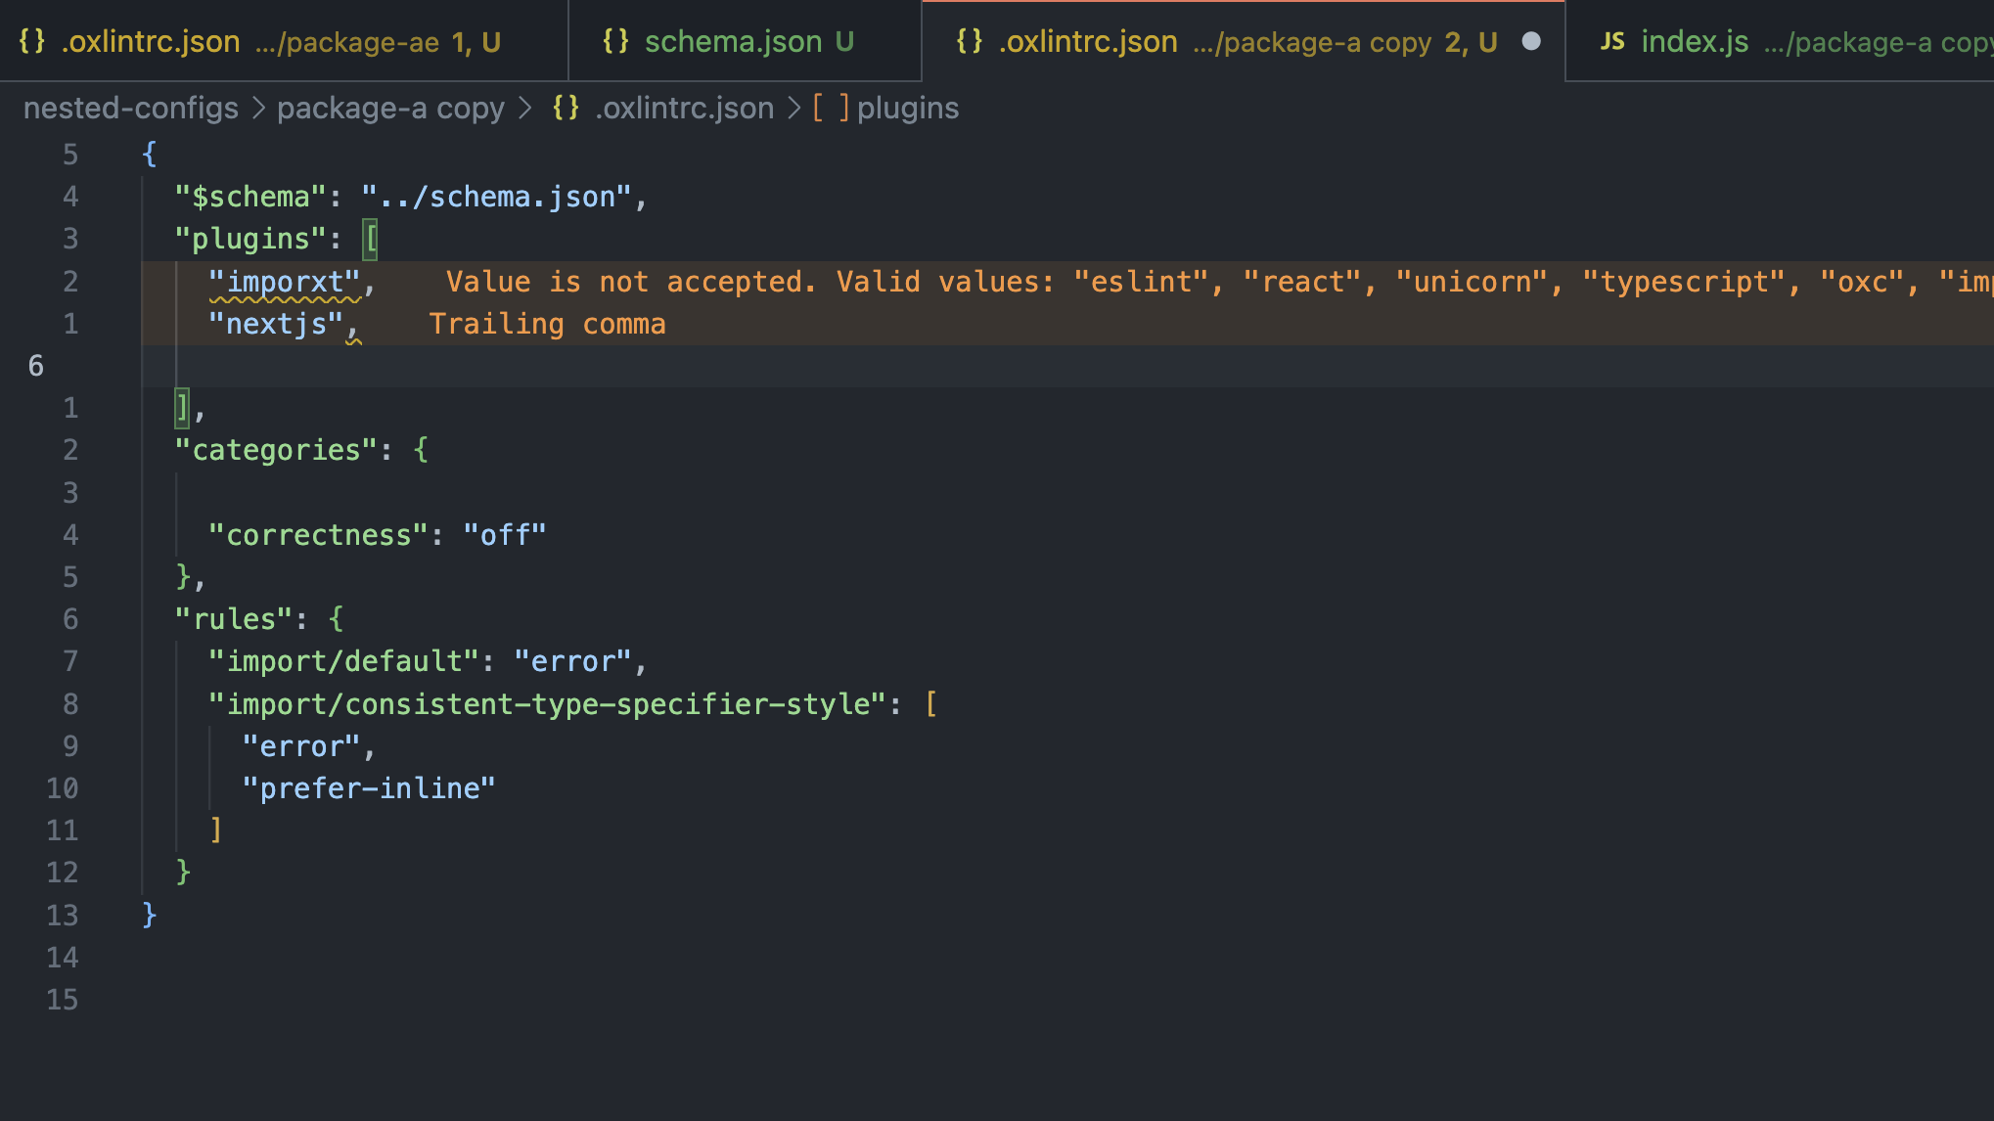This screenshot has width=1994, height=1121.
Task: Click the squiggle-underlined imporxt plugin value
Action: (x=285, y=281)
